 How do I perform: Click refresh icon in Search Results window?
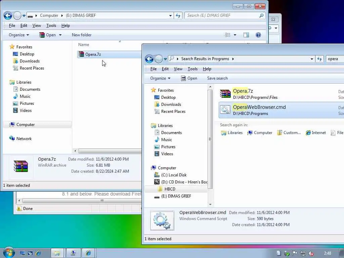[319, 59]
